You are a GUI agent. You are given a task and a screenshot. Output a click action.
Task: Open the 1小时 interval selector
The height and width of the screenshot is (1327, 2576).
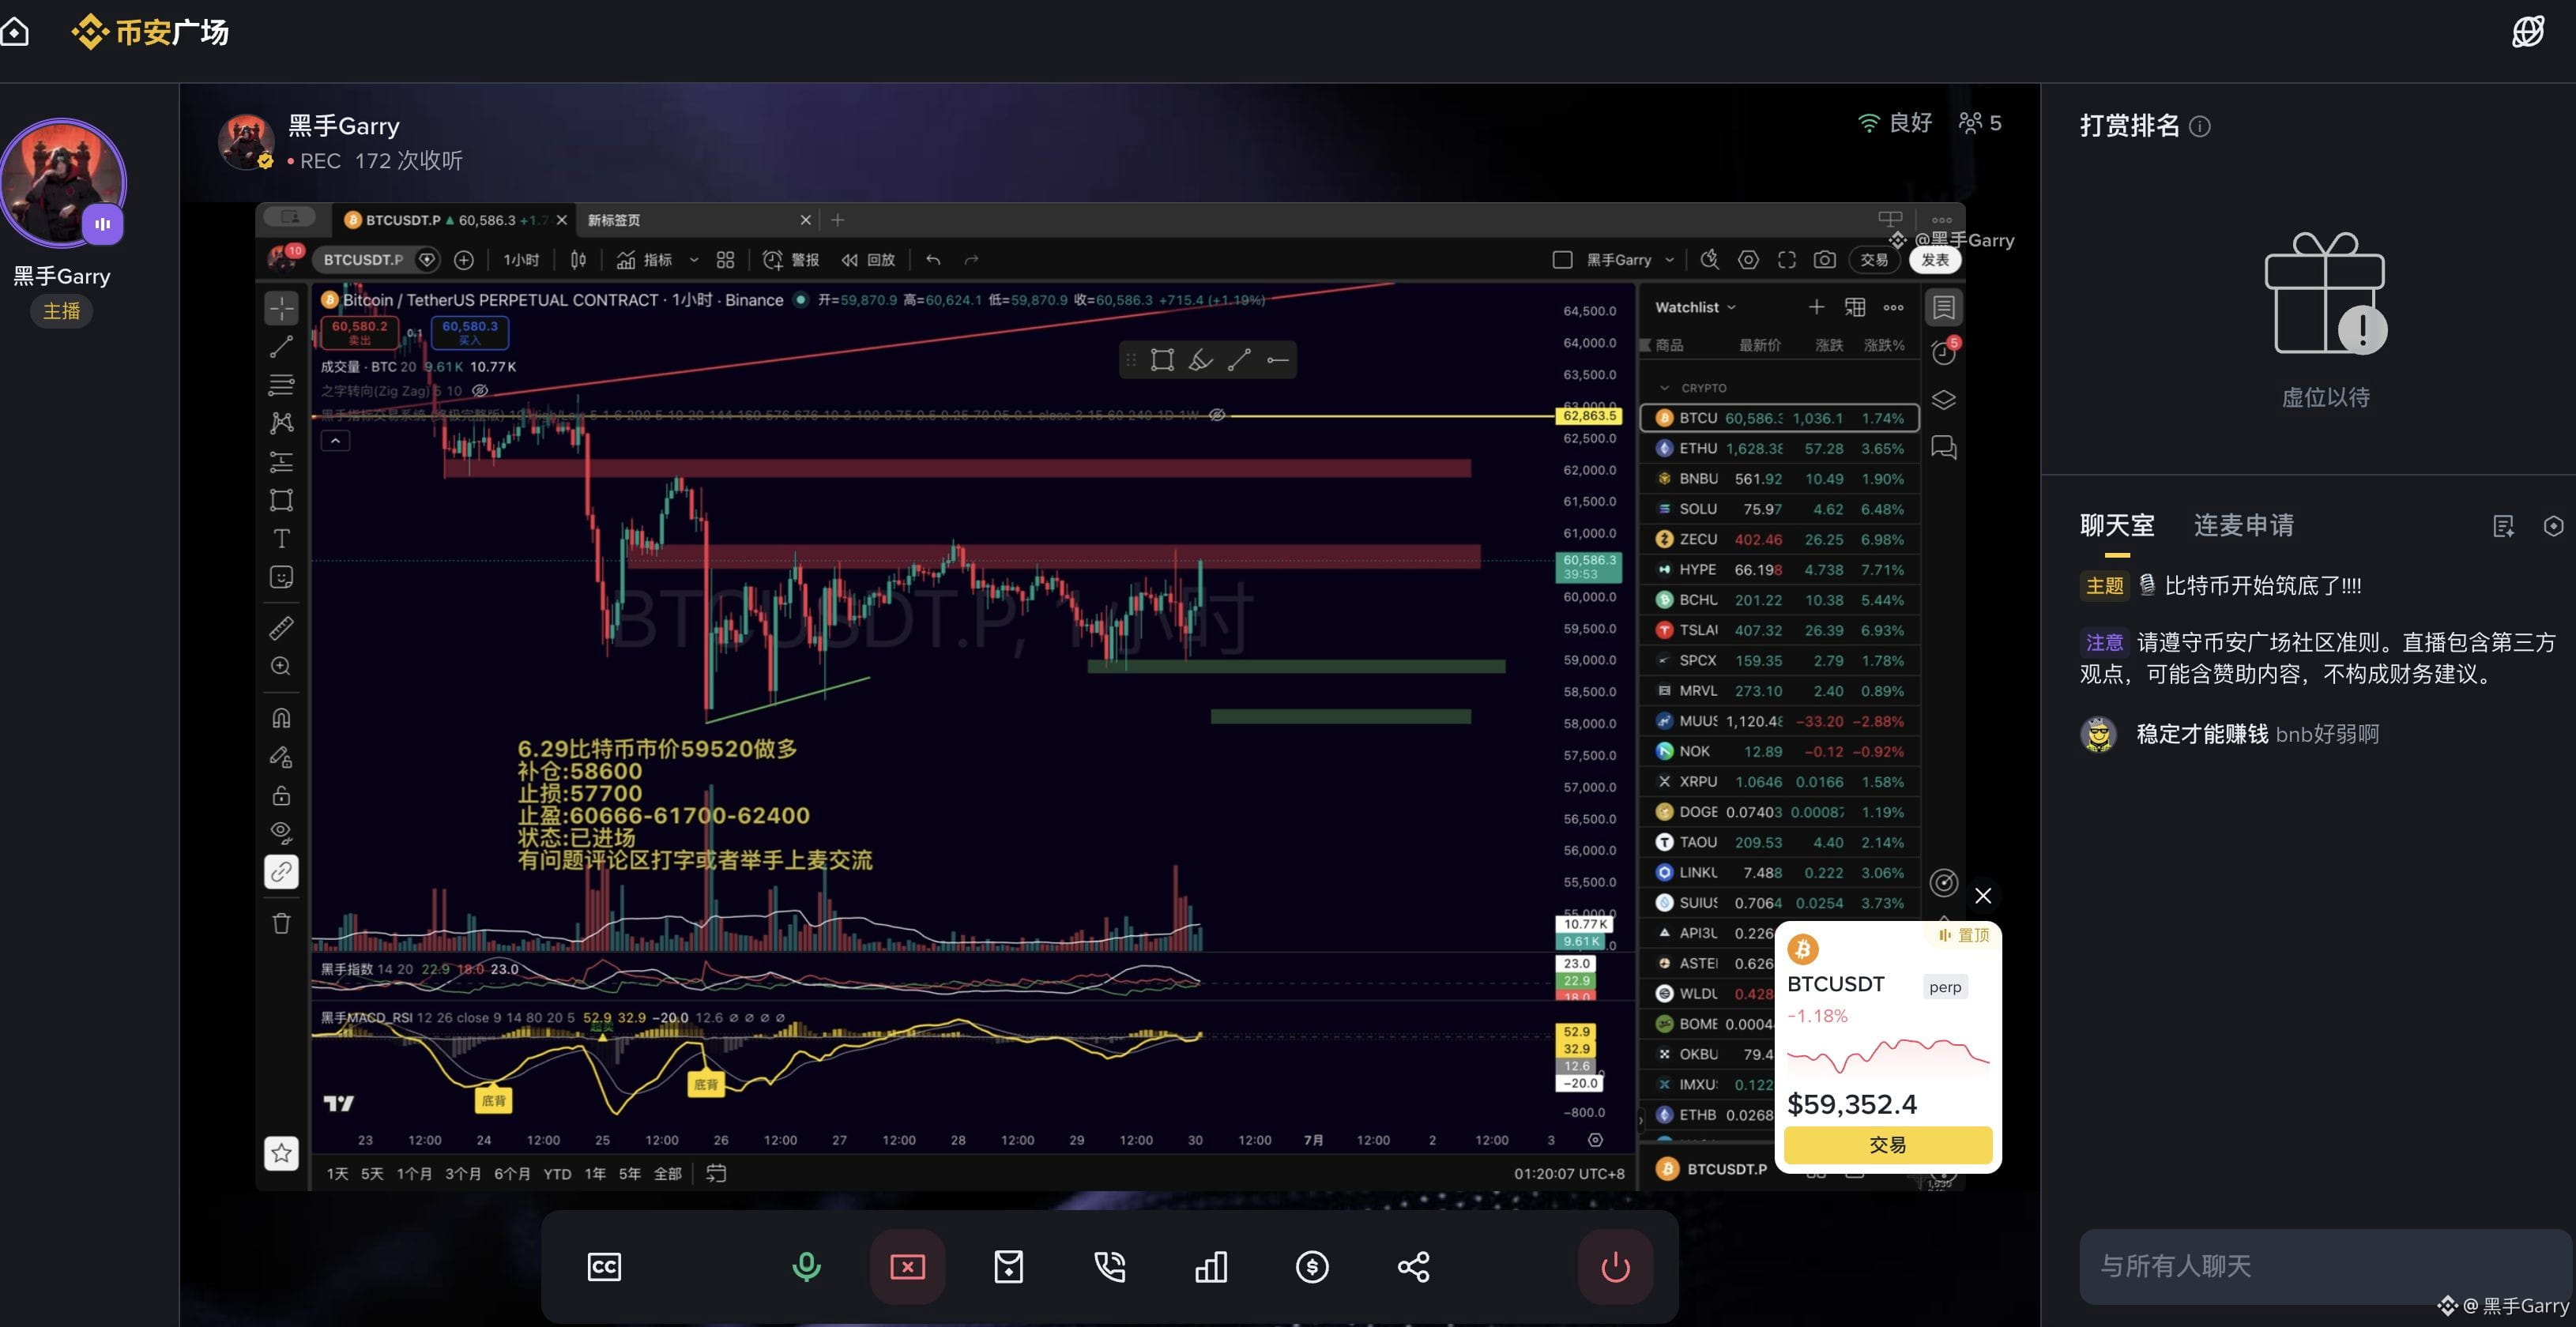521,260
